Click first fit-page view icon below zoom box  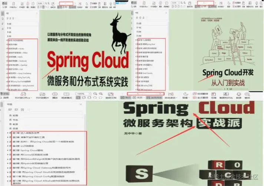[x=78, y=98]
